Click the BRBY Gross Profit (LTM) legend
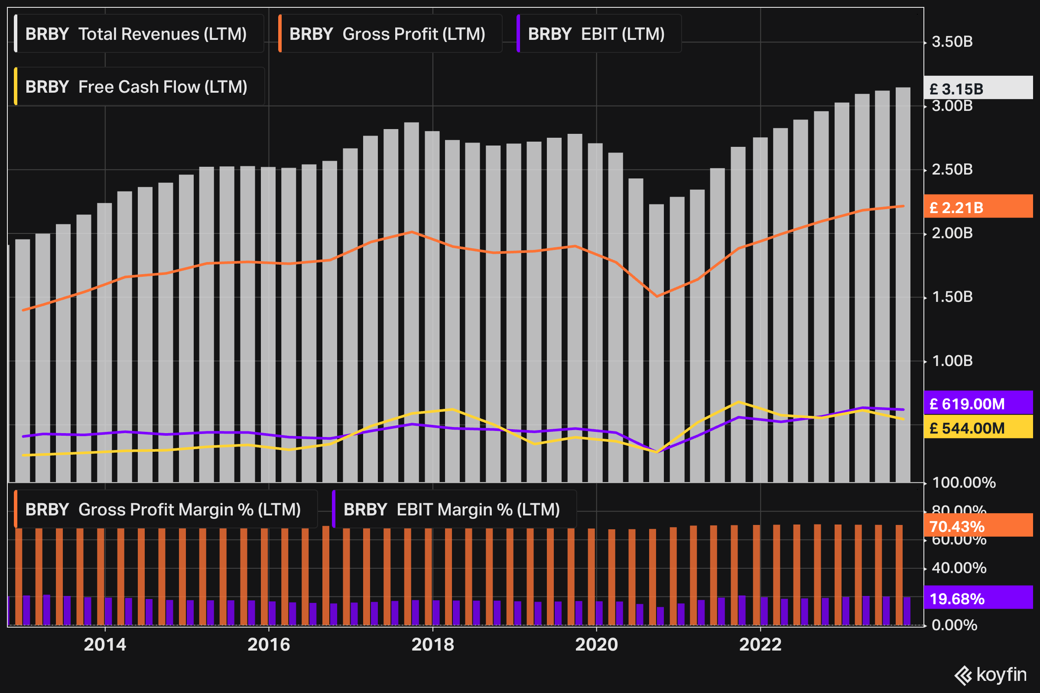Image resolution: width=1040 pixels, height=693 pixels. [390, 34]
